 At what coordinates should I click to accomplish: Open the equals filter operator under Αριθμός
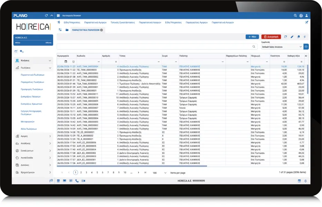tap(116, 62)
